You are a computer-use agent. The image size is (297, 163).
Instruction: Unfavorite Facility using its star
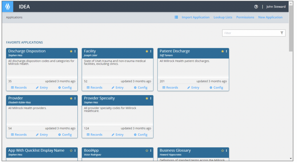pyautogui.click(x=146, y=51)
